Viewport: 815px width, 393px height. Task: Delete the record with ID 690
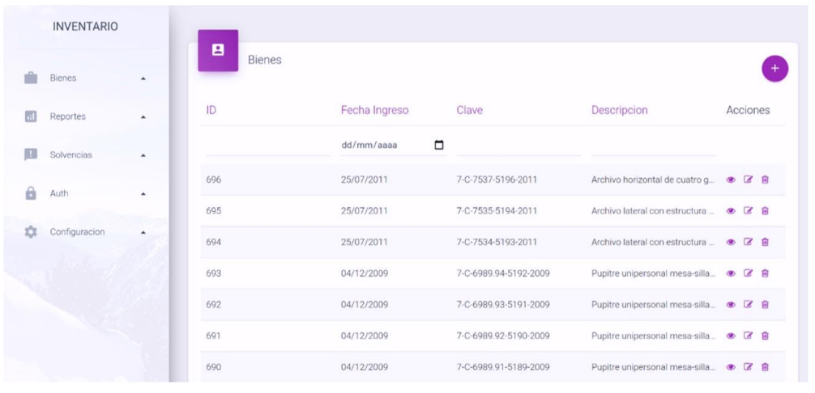point(765,367)
